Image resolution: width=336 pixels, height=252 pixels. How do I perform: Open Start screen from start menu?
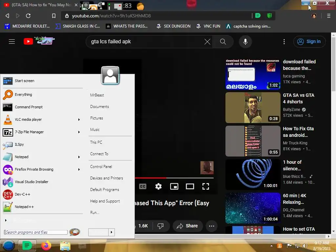[42, 81]
